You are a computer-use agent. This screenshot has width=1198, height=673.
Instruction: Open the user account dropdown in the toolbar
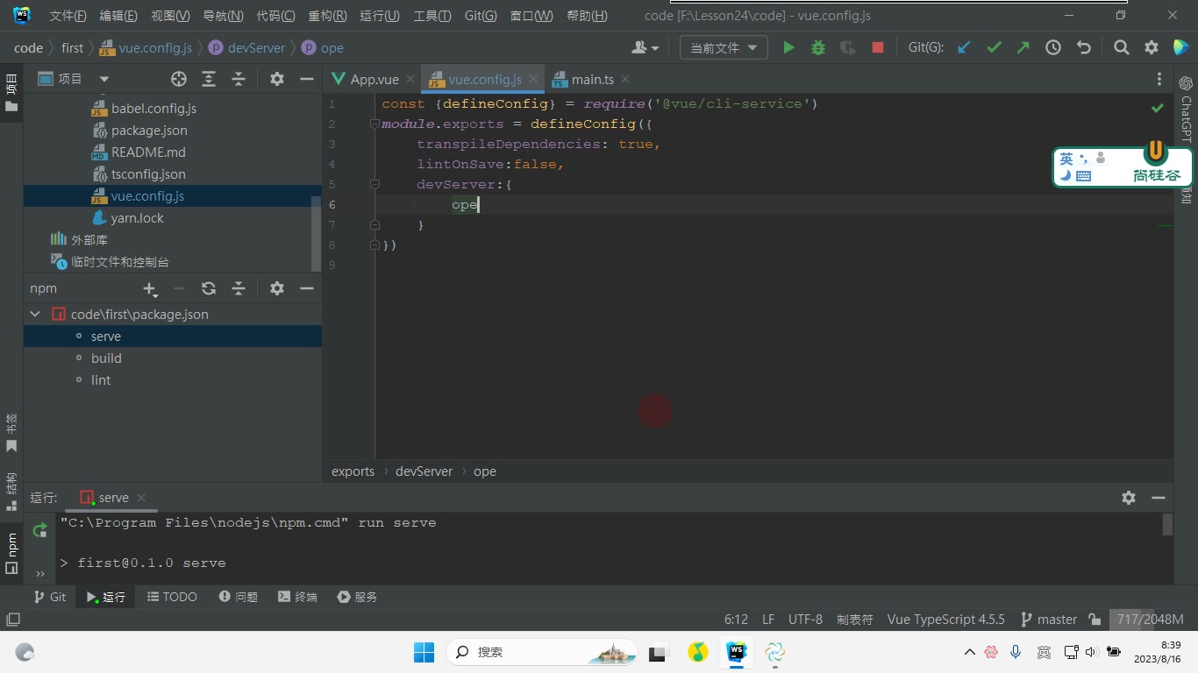pyautogui.click(x=645, y=48)
